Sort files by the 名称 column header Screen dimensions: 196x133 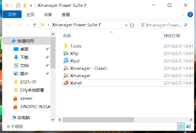pos(67,36)
